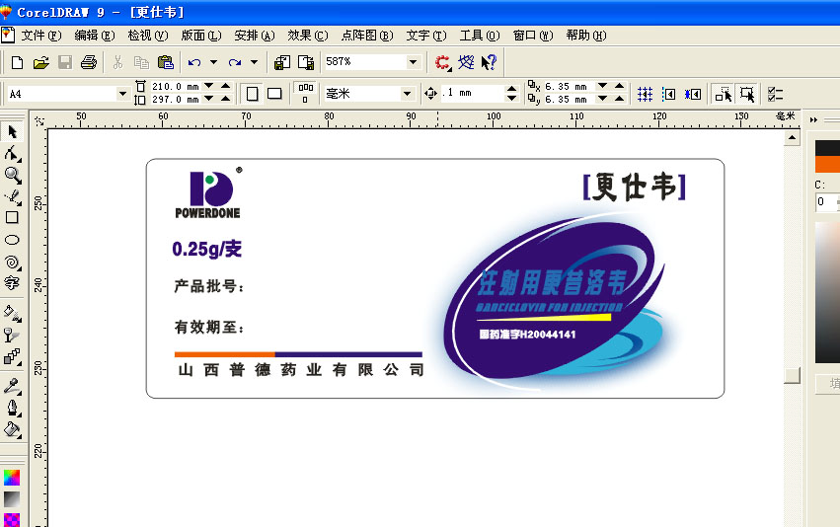This screenshot has height=527, width=840.
Task: Open the Corel application launcher icon
Action: [x=442, y=62]
